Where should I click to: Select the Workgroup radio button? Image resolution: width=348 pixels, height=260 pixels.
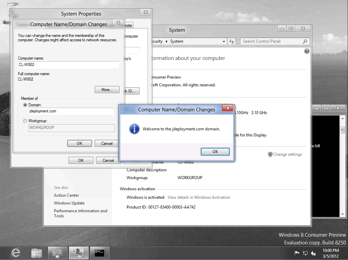[25, 121]
